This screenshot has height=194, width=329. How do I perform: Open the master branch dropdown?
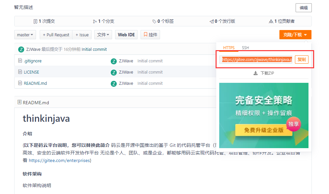point(25,35)
